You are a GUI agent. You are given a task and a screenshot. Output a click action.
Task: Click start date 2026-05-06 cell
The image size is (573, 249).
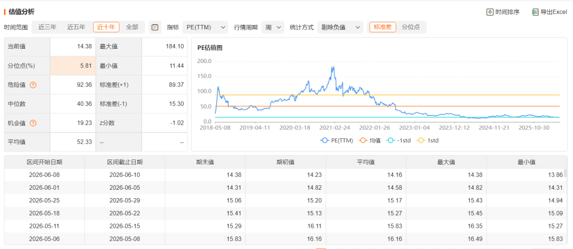(x=44, y=239)
